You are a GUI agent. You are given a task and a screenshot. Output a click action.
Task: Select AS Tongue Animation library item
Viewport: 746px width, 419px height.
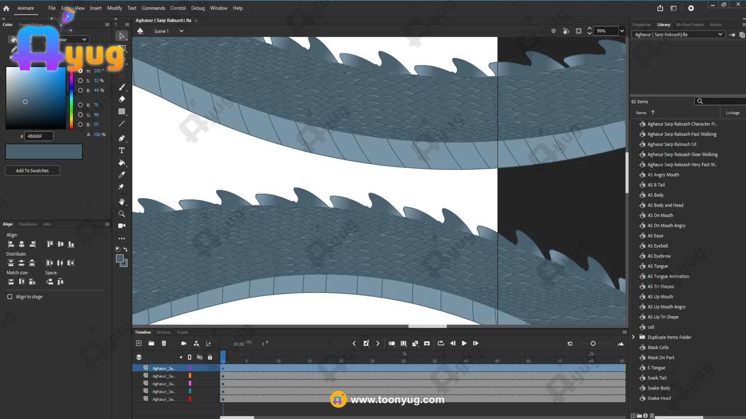[668, 276]
